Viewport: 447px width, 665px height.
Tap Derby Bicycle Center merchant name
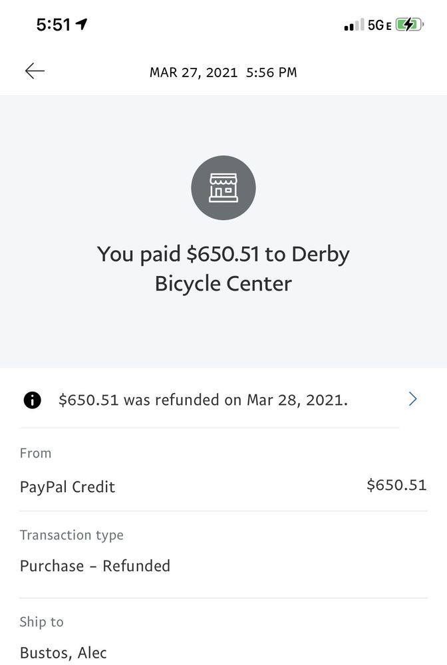coord(223,283)
